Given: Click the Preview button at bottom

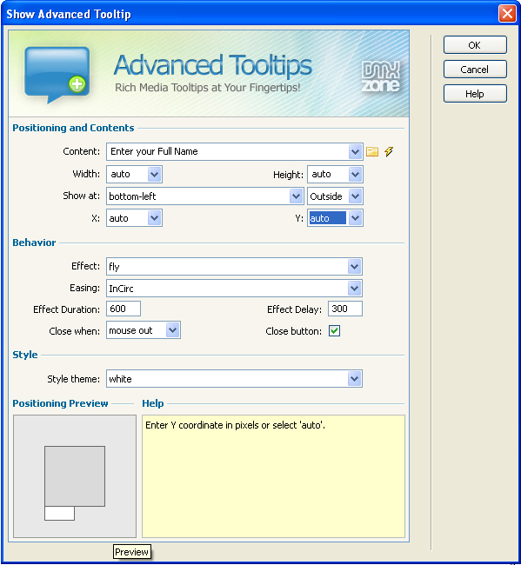Looking at the screenshot, I should tap(131, 552).
